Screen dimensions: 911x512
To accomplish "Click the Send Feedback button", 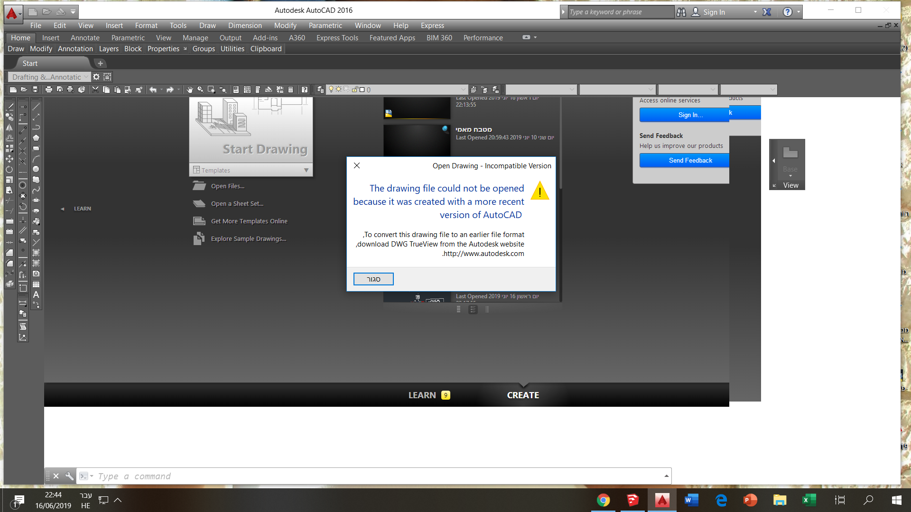I will click(684, 161).
